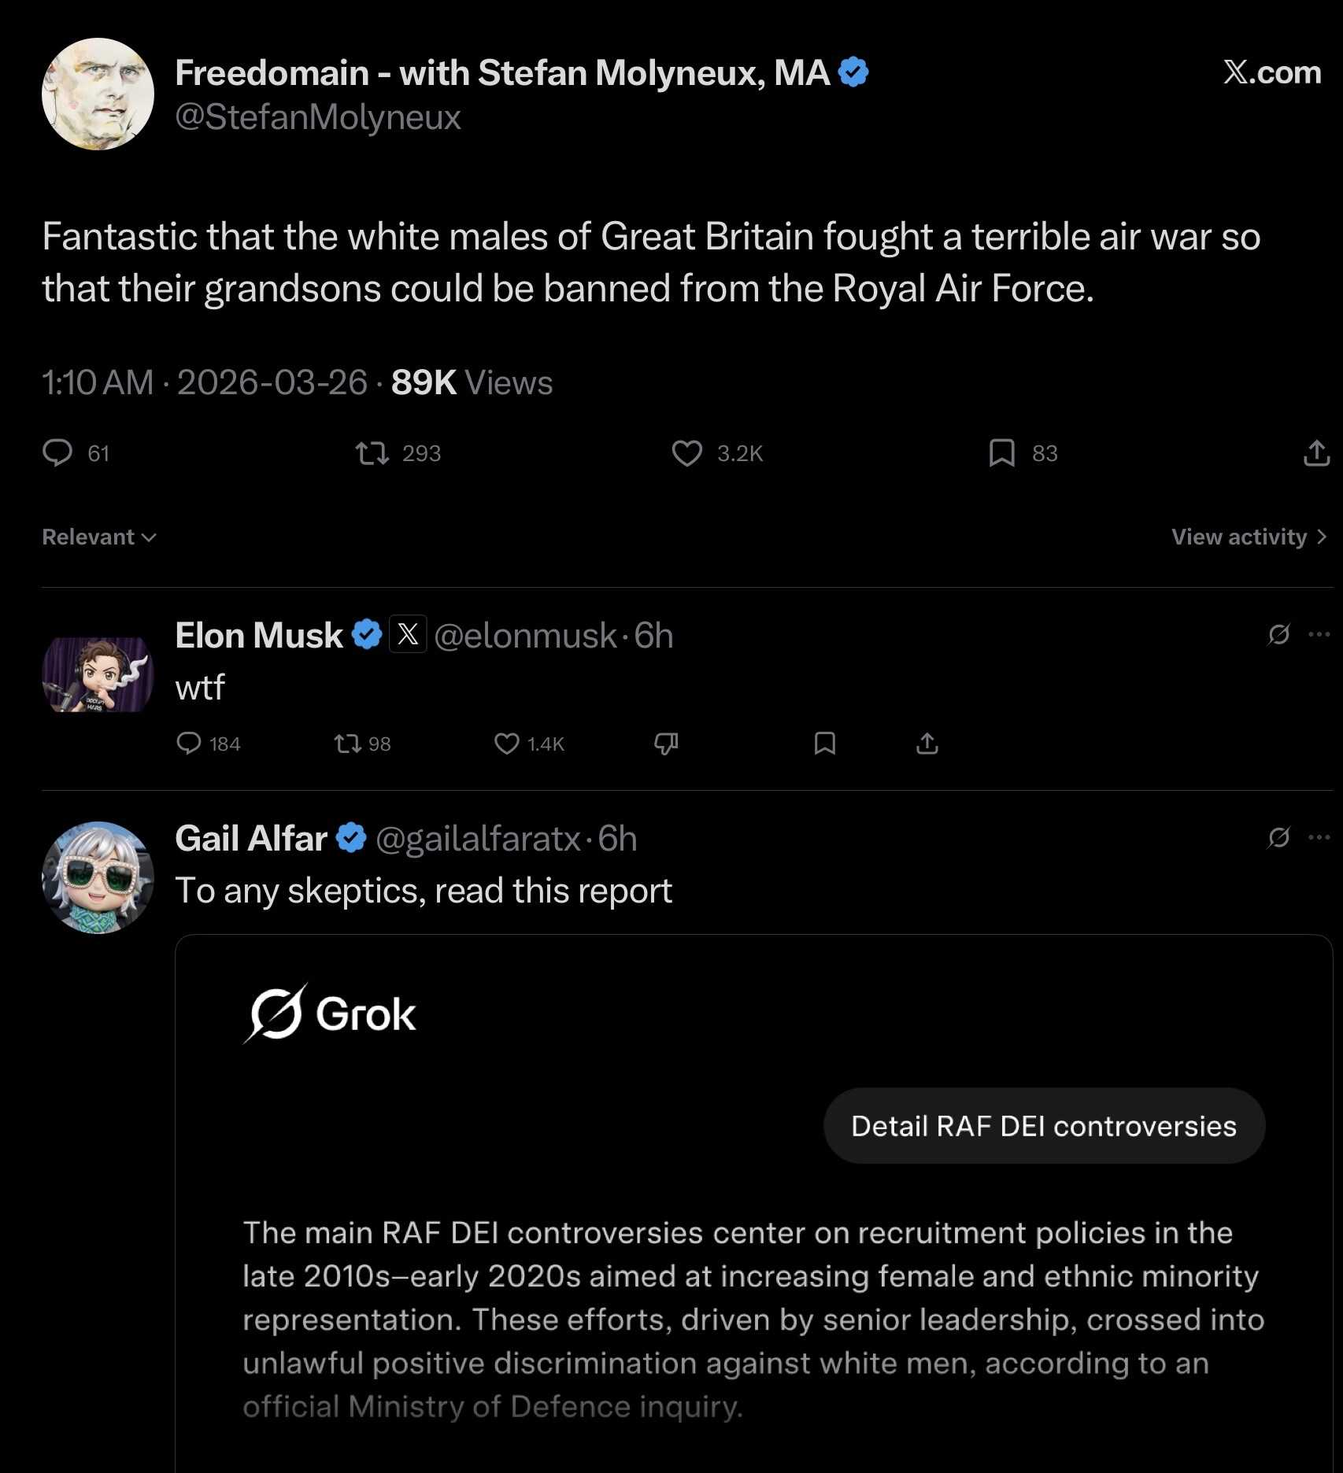
Task: Like the main post with 3.2K likes
Action: (686, 453)
